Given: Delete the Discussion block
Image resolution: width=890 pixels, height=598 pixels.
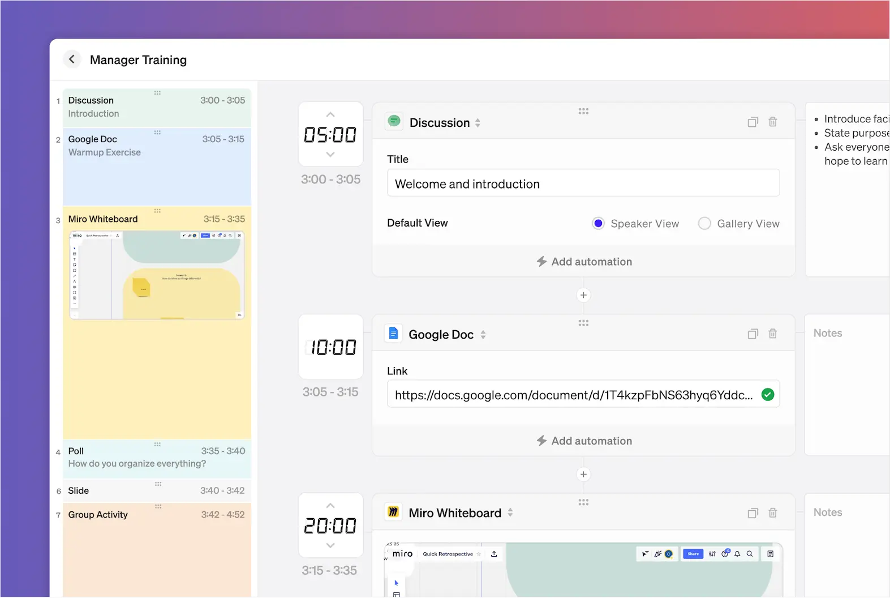Looking at the screenshot, I should point(773,122).
